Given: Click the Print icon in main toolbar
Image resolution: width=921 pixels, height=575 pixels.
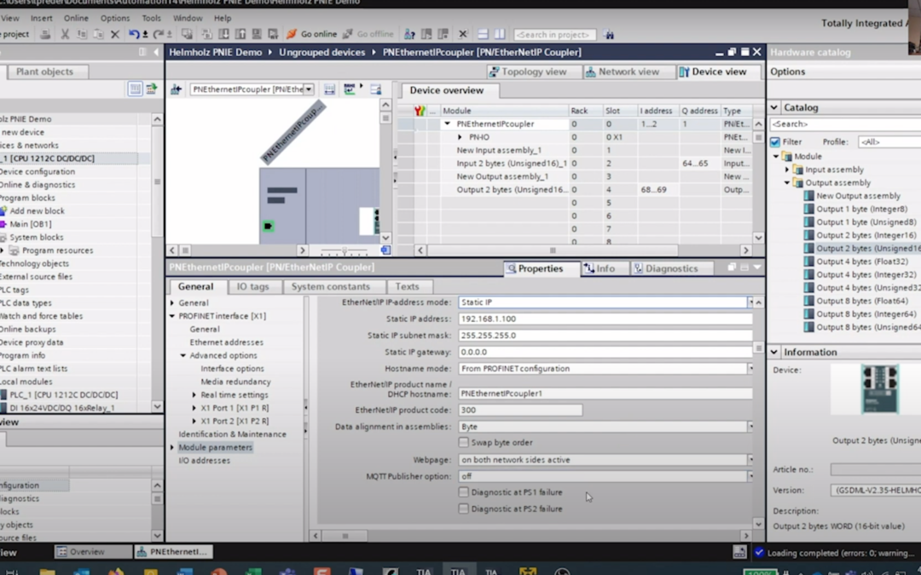Looking at the screenshot, I should [x=44, y=34].
